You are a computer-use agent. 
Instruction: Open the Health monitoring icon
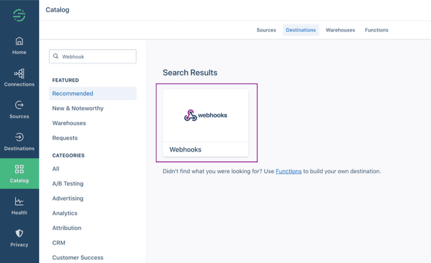click(x=19, y=202)
